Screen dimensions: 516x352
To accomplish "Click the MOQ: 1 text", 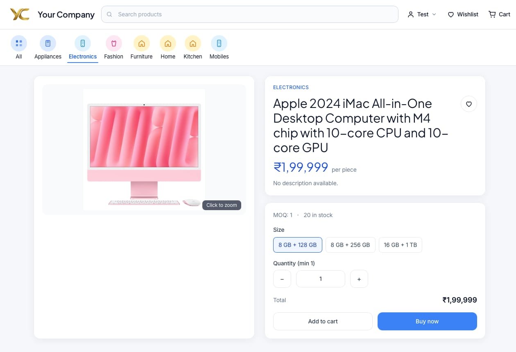I will pos(283,215).
